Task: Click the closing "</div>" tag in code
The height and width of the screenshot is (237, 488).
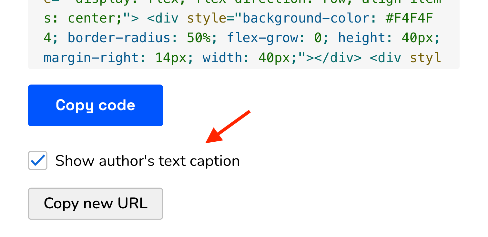Action: tap(338, 58)
